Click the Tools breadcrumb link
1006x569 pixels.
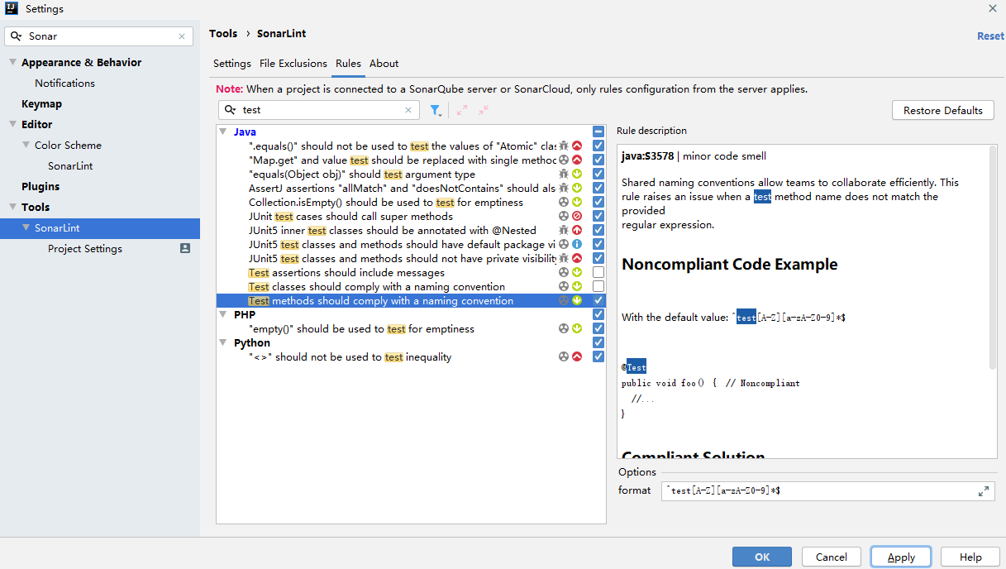pyautogui.click(x=223, y=34)
